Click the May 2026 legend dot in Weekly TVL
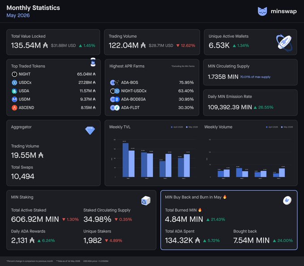The height and width of the screenshot is (266, 304). [x=187, y=127]
